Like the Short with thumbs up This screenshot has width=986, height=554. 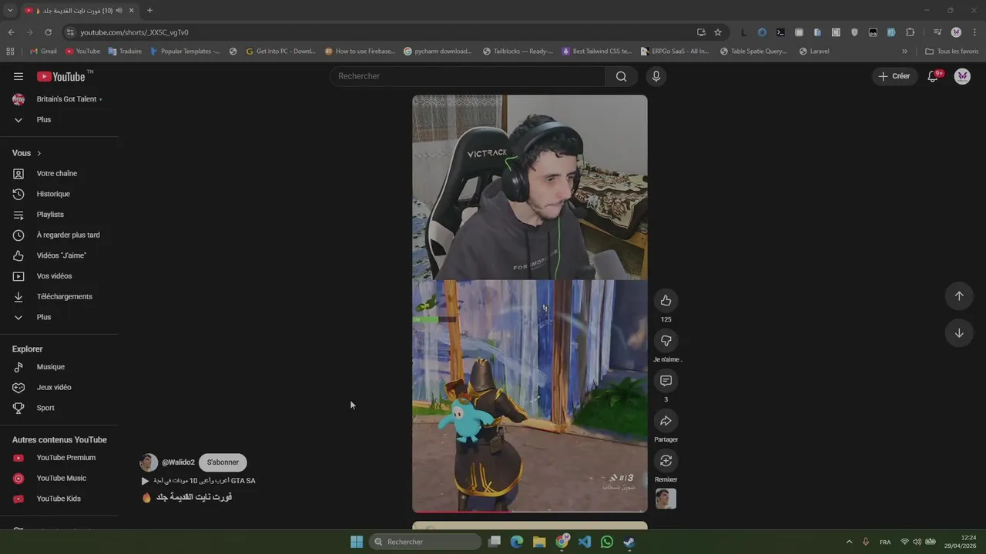[x=666, y=301]
